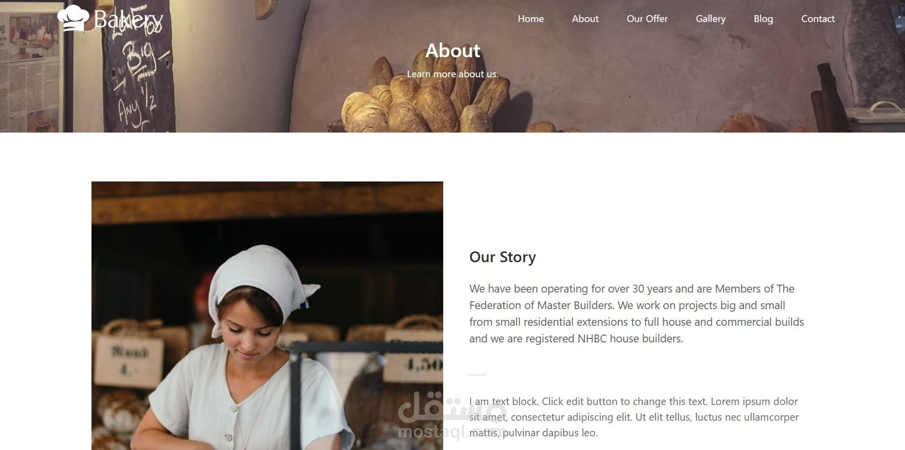Open the Our Offer menu item

click(647, 19)
